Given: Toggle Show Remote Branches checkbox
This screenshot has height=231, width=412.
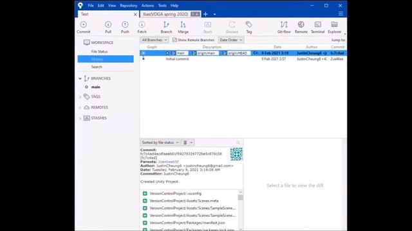Looking at the screenshot, I should click(x=174, y=40).
